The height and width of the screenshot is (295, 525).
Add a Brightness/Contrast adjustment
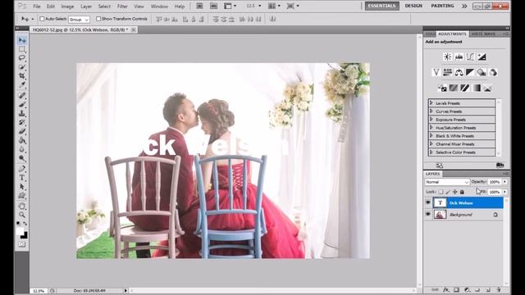point(447,57)
